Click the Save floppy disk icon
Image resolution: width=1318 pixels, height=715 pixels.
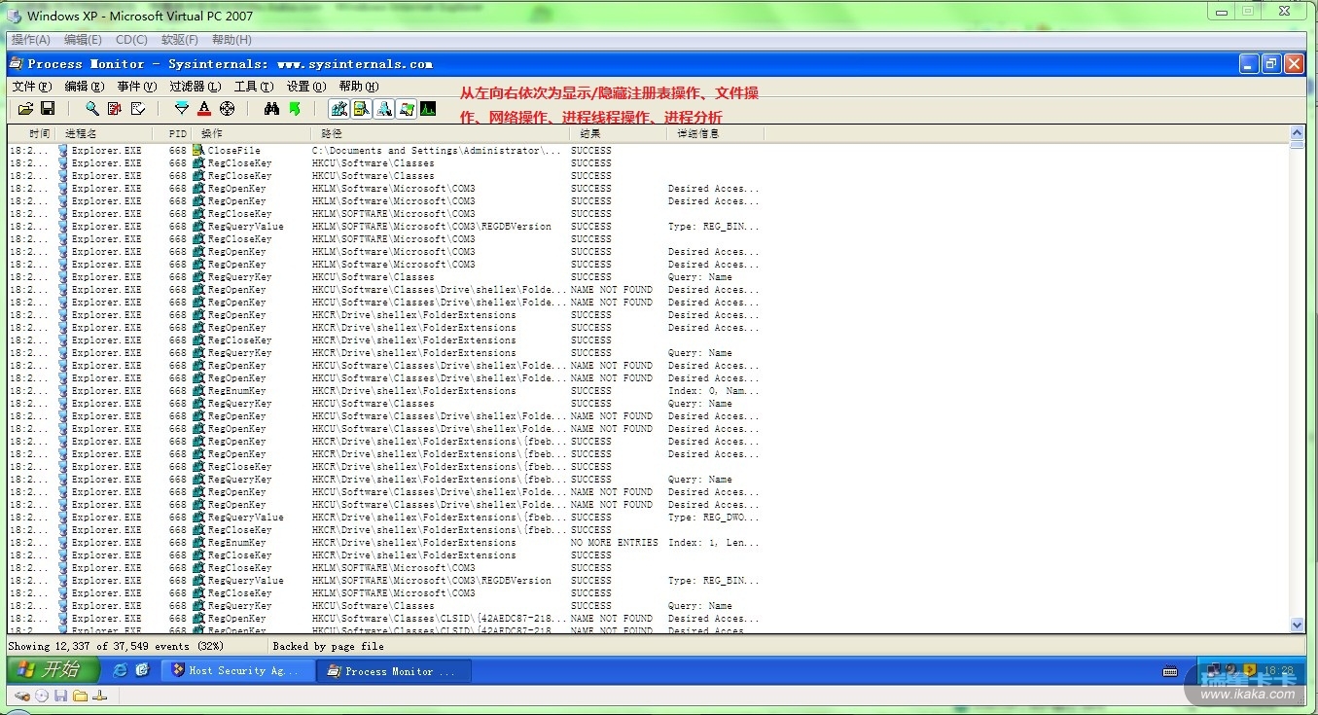point(48,109)
